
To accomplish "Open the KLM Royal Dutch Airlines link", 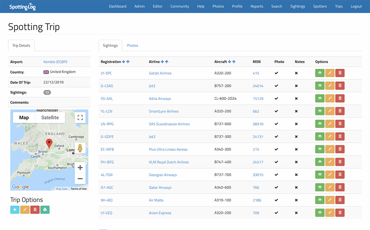I will [169, 162].
